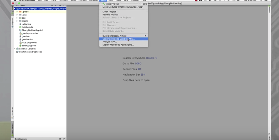Click the gradle.properties file icon
The height and width of the screenshot is (140, 279).
click(20, 33)
